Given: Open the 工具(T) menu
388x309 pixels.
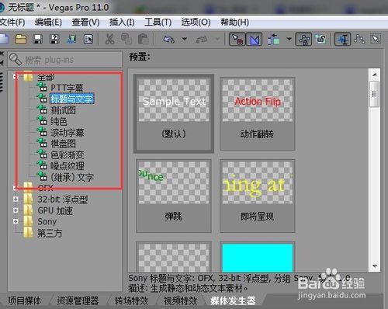Looking at the screenshot, I should coord(158,23).
